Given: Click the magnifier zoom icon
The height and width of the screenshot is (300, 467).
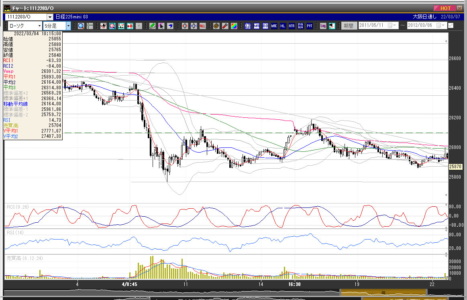Looking at the screenshot, I should [81, 26].
